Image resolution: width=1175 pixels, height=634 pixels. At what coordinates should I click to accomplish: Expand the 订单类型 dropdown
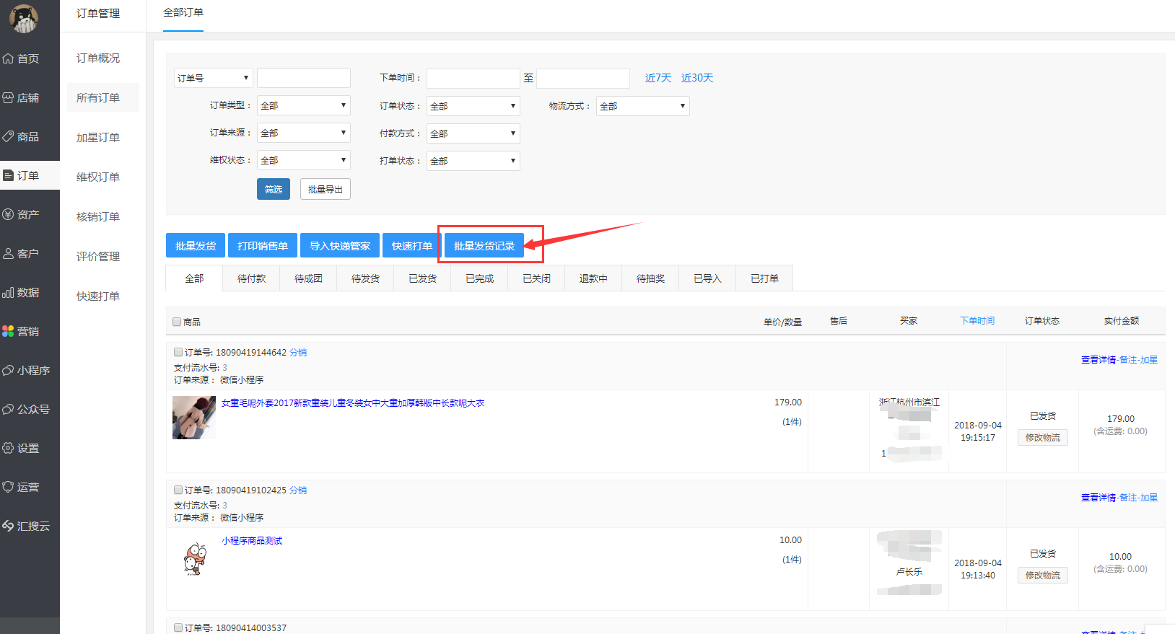303,105
